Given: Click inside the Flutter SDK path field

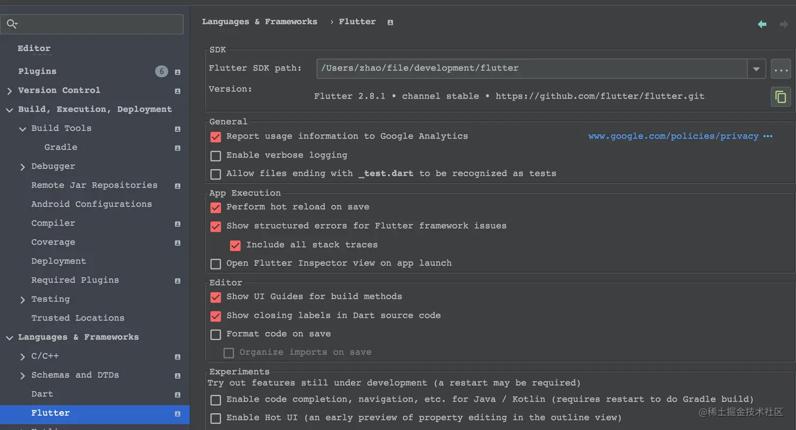Looking at the screenshot, I should coord(532,69).
